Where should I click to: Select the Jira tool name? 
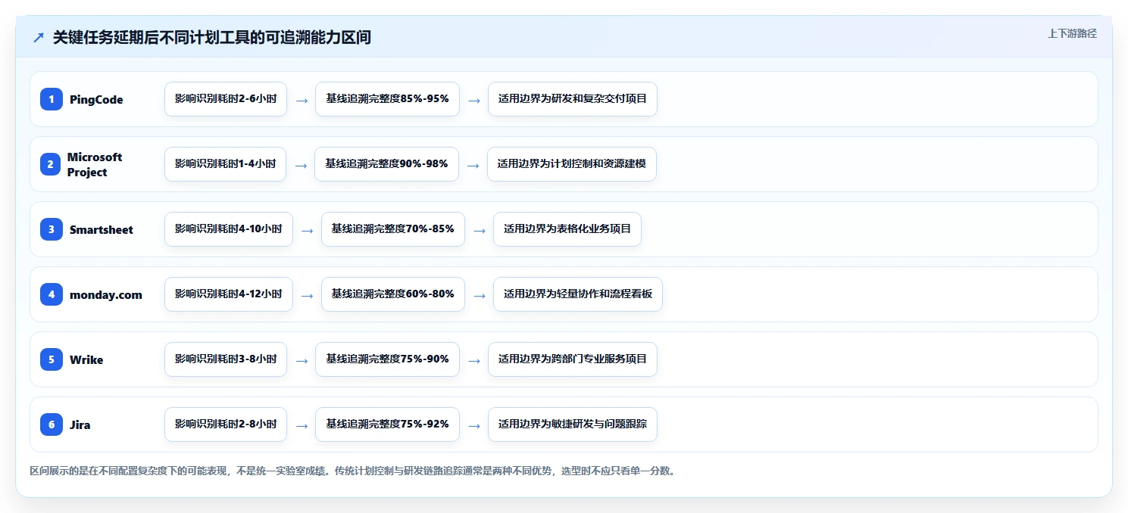click(80, 425)
